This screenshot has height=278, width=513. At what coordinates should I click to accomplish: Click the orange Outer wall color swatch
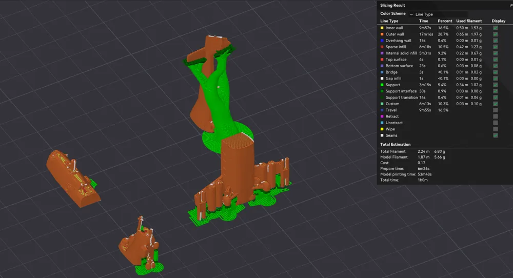click(382, 34)
